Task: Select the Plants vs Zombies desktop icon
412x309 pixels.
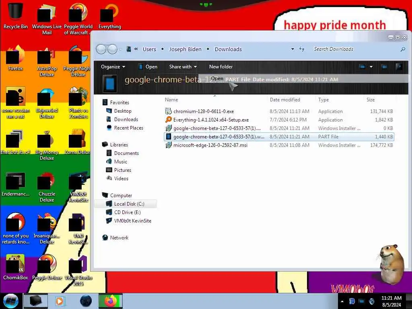Action: pos(78,103)
